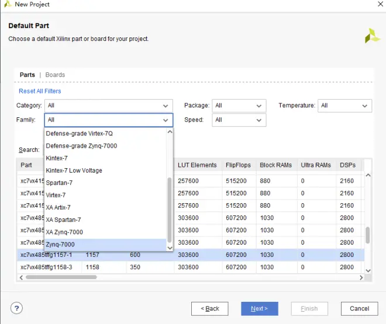This screenshot has width=386, height=324.
Task: Open the Category dropdown
Action: click(x=109, y=106)
